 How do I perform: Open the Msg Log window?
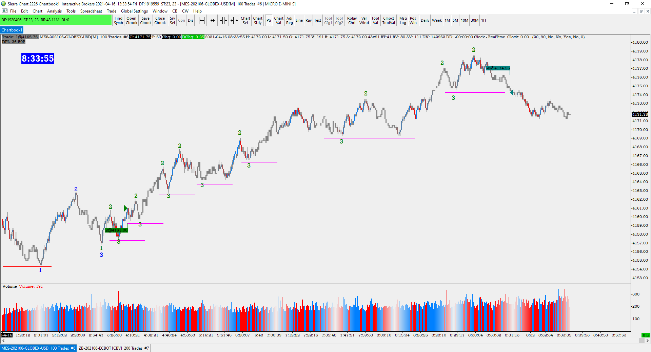403,20
